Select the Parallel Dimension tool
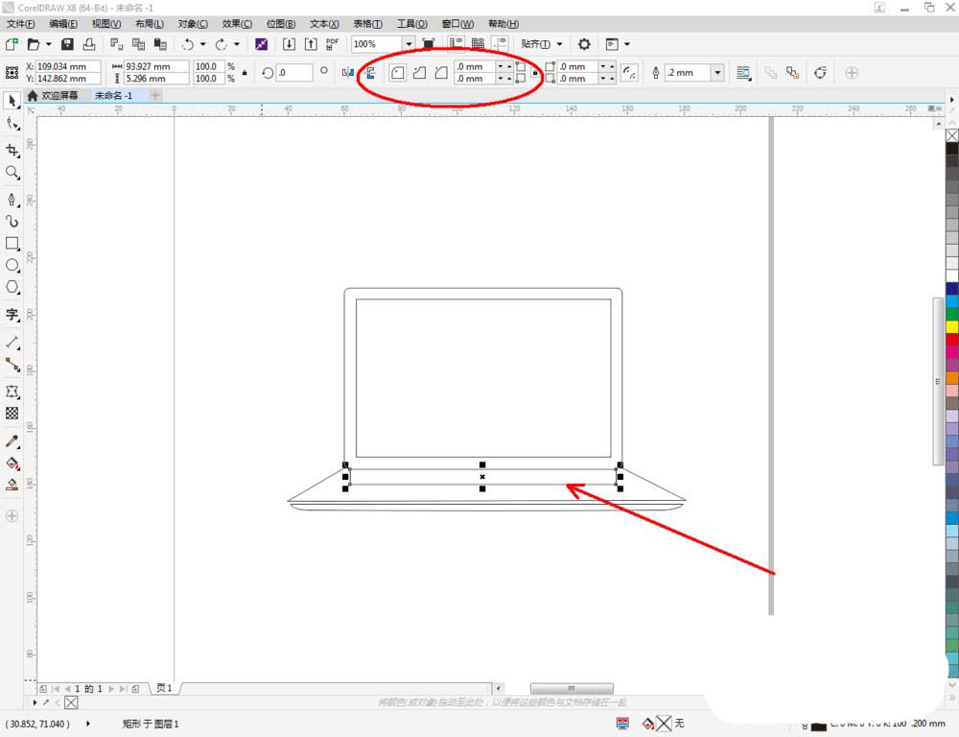Screen dimensions: 959x737 (12, 343)
